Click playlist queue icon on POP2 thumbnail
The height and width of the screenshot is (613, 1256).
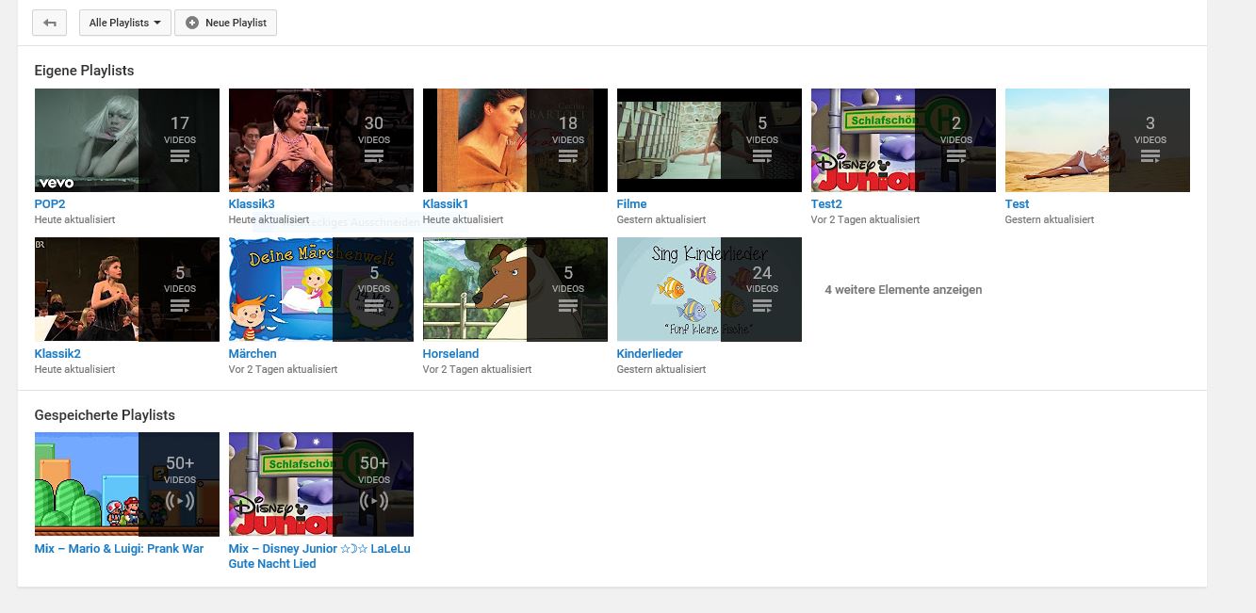(x=180, y=155)
